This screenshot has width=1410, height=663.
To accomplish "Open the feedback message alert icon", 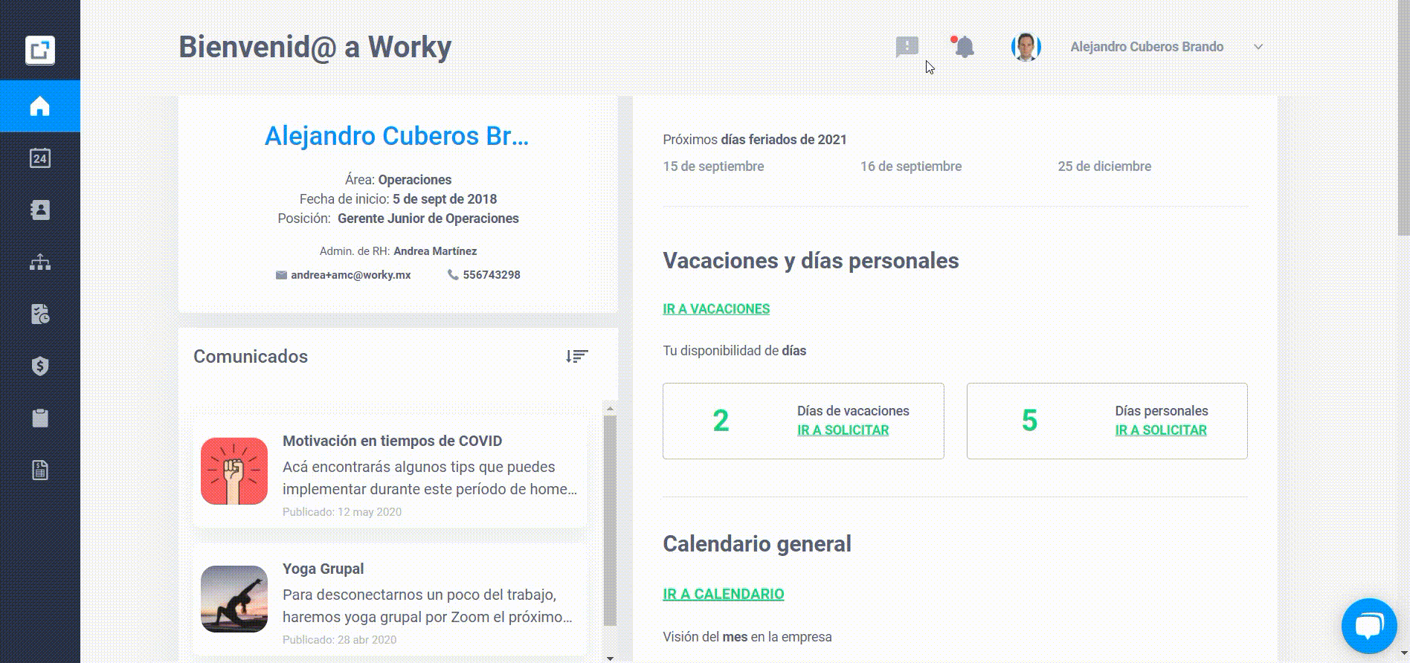I will [x=907, y=47].
